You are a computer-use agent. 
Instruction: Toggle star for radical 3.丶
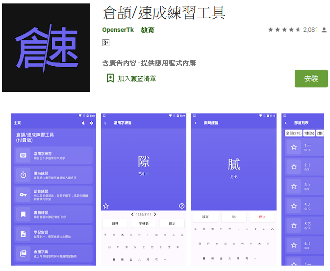tap(294, 186)
